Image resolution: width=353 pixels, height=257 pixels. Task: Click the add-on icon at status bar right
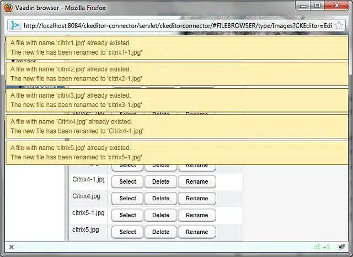[x=341, y=247]
